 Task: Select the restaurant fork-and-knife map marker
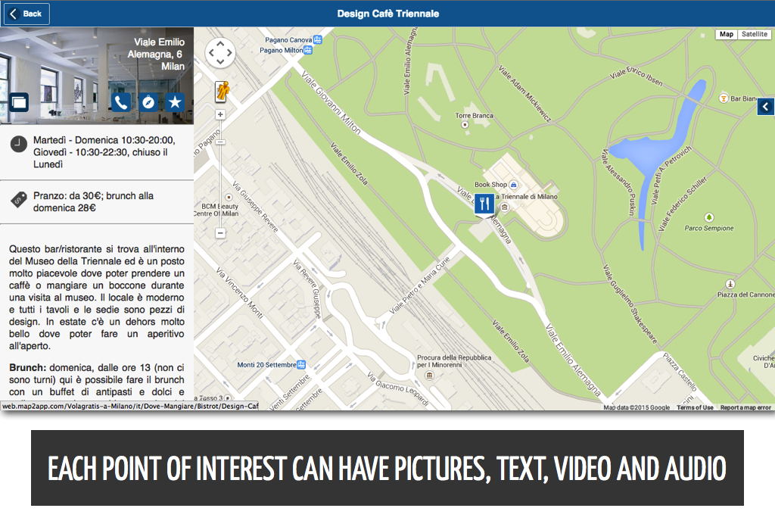pos(484,204)
